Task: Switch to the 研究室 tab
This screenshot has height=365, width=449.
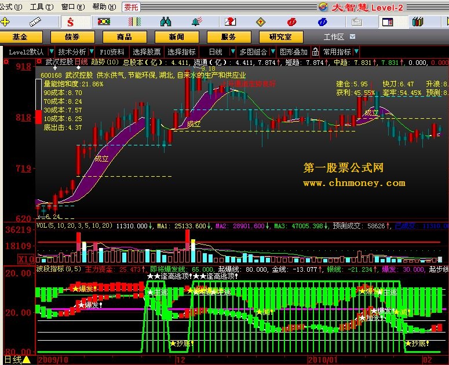Action: (281, 37)
